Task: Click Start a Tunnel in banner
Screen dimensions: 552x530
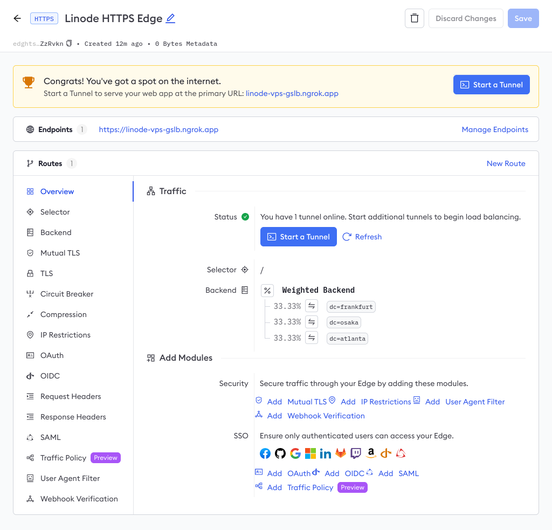Action: 492,85
